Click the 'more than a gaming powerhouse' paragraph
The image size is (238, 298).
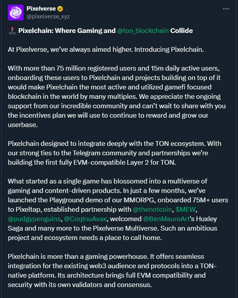coord(112,271)
